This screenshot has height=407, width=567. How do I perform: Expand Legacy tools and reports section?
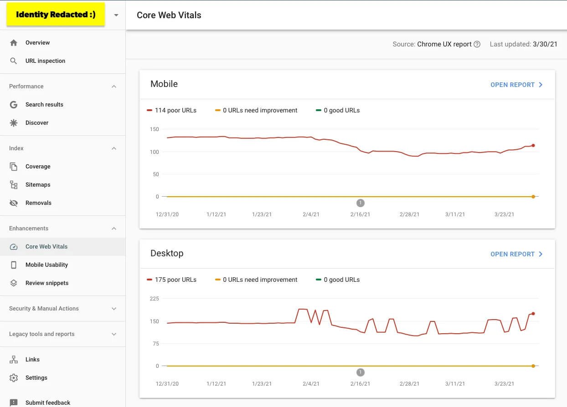pos(114,334)
